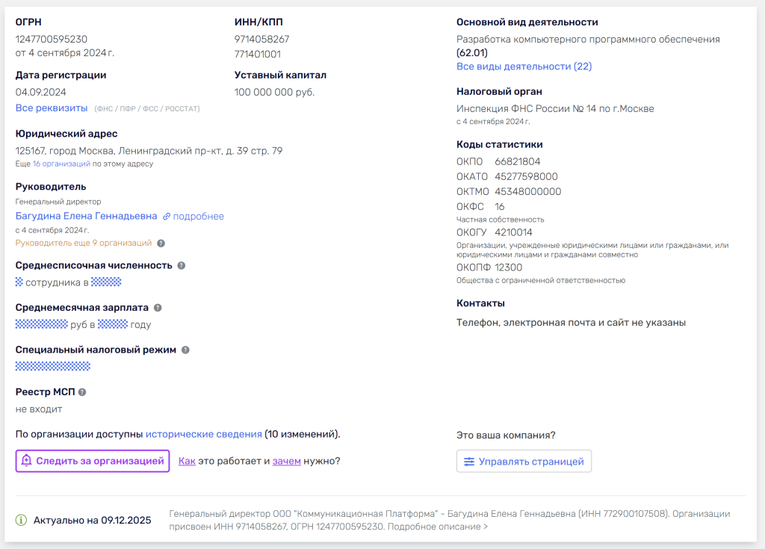Image resolution: width=765 pixels, height=549 pixels.
Task: Click Руководитель еще 9 организаций text
Action: [x=83, y=244]
